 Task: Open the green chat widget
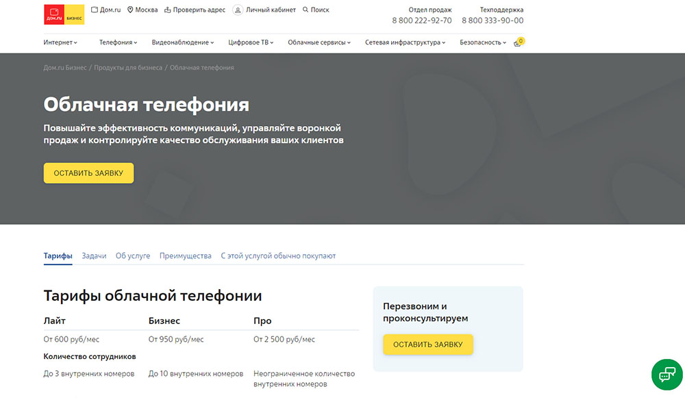[x=667, y=374]
